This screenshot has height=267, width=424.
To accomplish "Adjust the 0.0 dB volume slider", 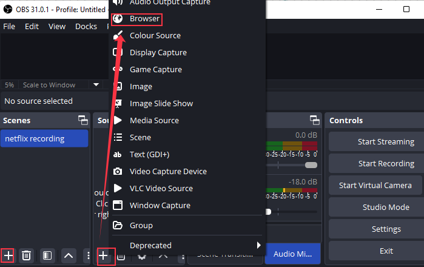I will 311,165.
